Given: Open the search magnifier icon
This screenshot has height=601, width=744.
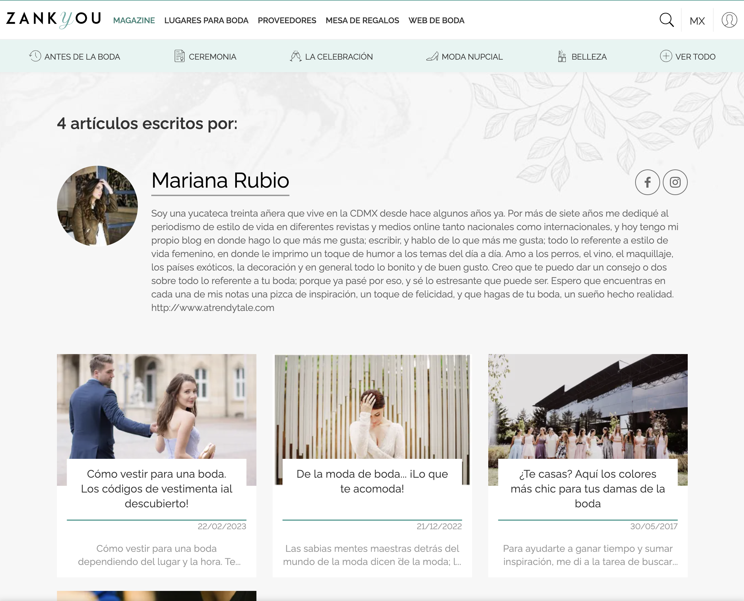Looking at the screenshot, I should 666,21.
